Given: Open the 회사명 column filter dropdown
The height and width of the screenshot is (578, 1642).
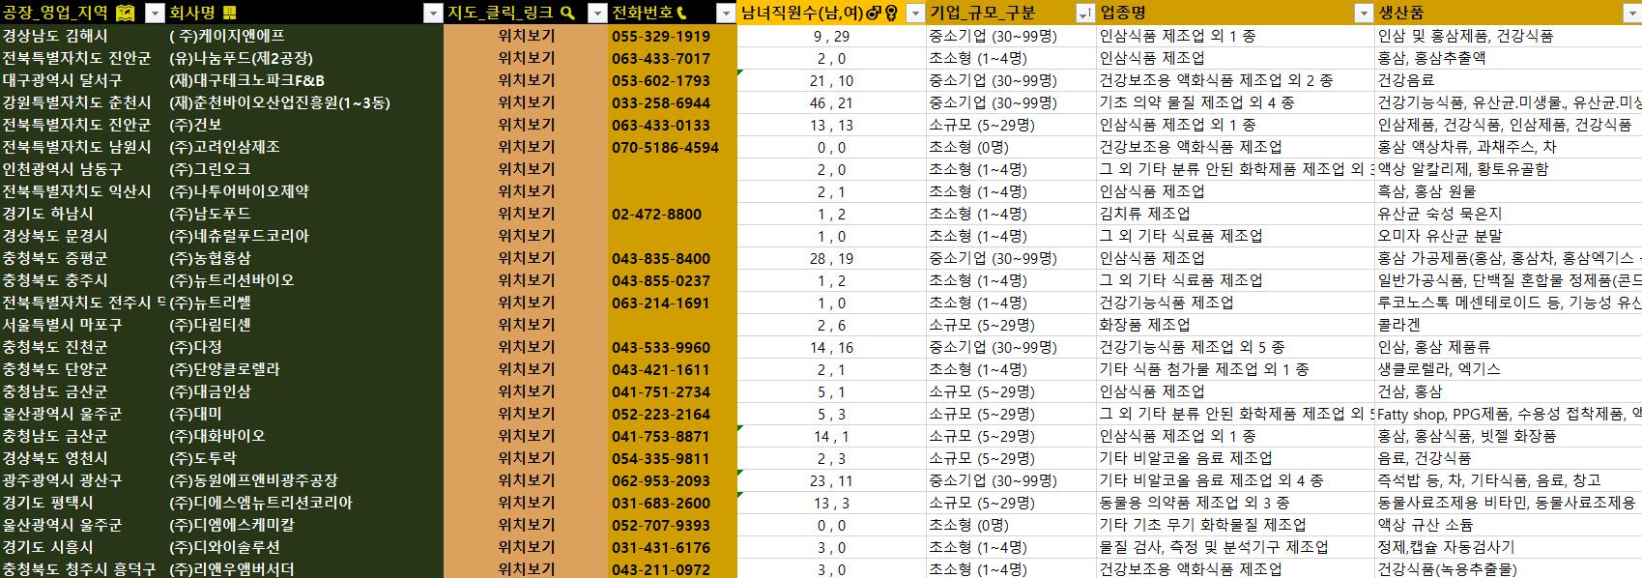Looking at the screenshot, I should tap(433, 13).
